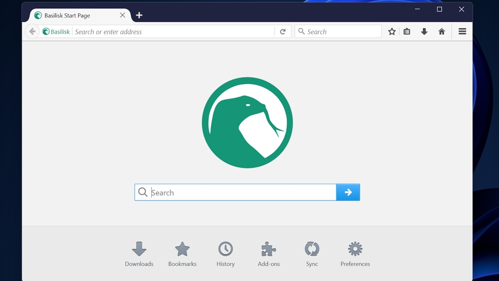This screenshot has width=499, height=281.
Task: Open the hamburger menu
Action: [x=462, y=32]
